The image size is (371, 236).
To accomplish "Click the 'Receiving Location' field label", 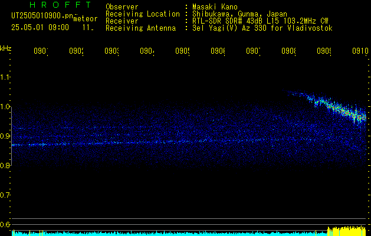I will [x=143, y=14].
